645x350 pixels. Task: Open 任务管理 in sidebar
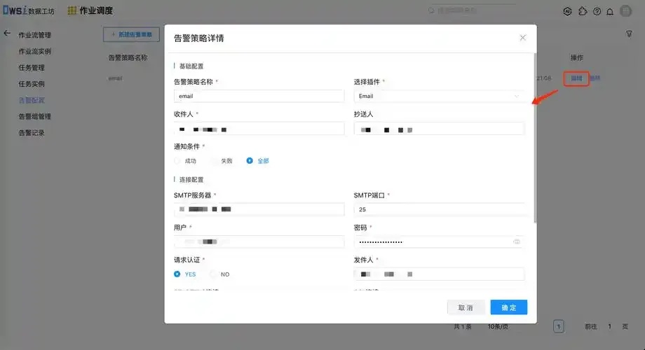coord(32,68)
